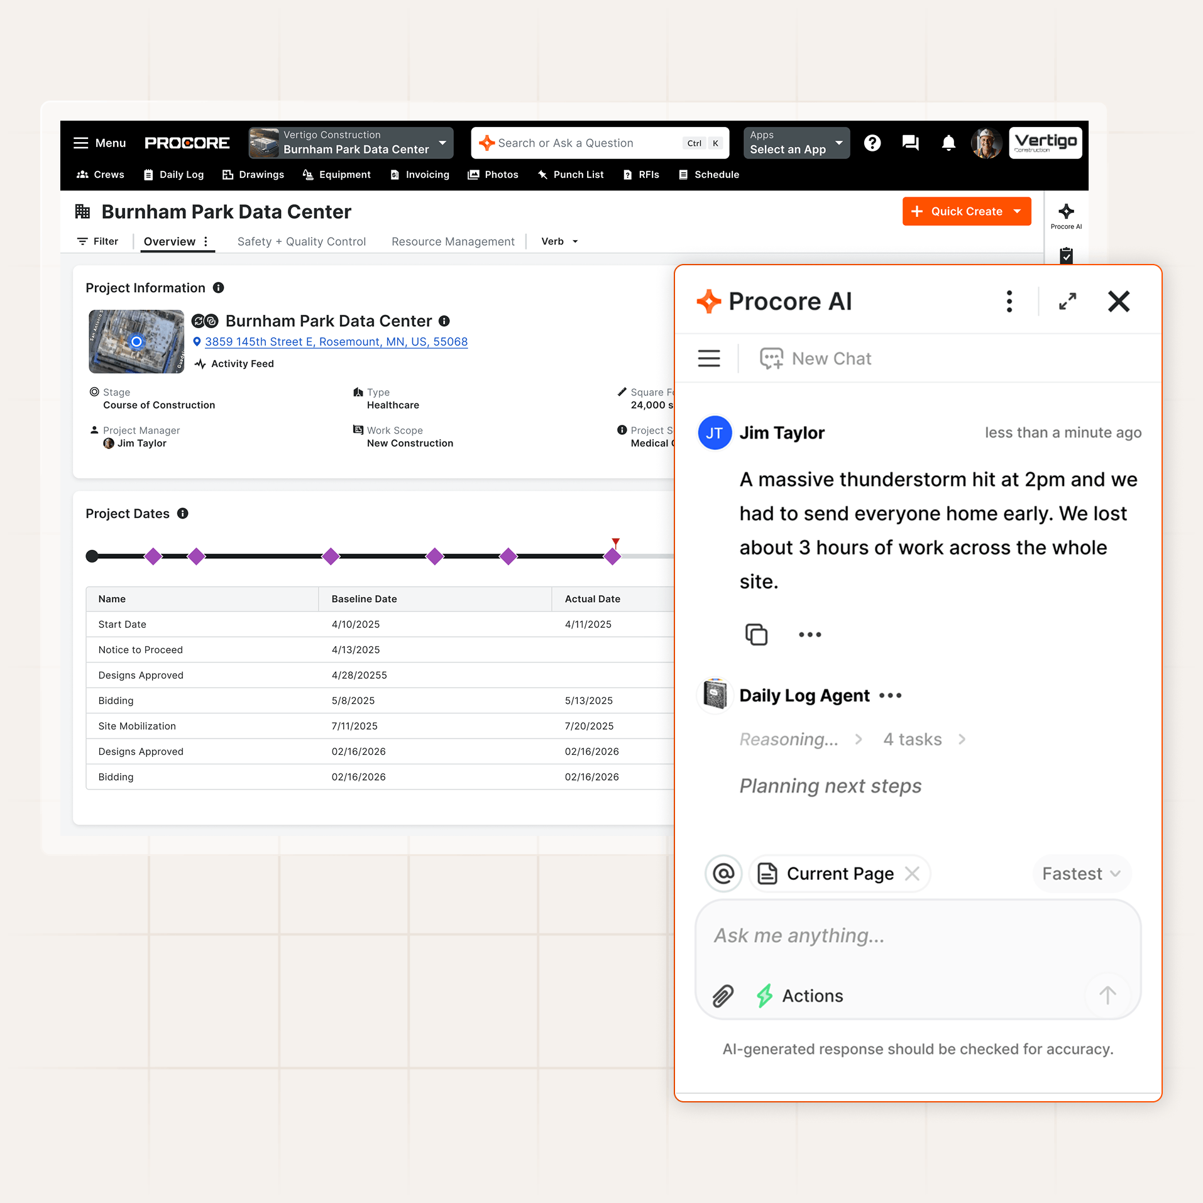Remove the Current Page context chip
The width and height of the screenshot is (1203, 1203).
tap(912, 874)
